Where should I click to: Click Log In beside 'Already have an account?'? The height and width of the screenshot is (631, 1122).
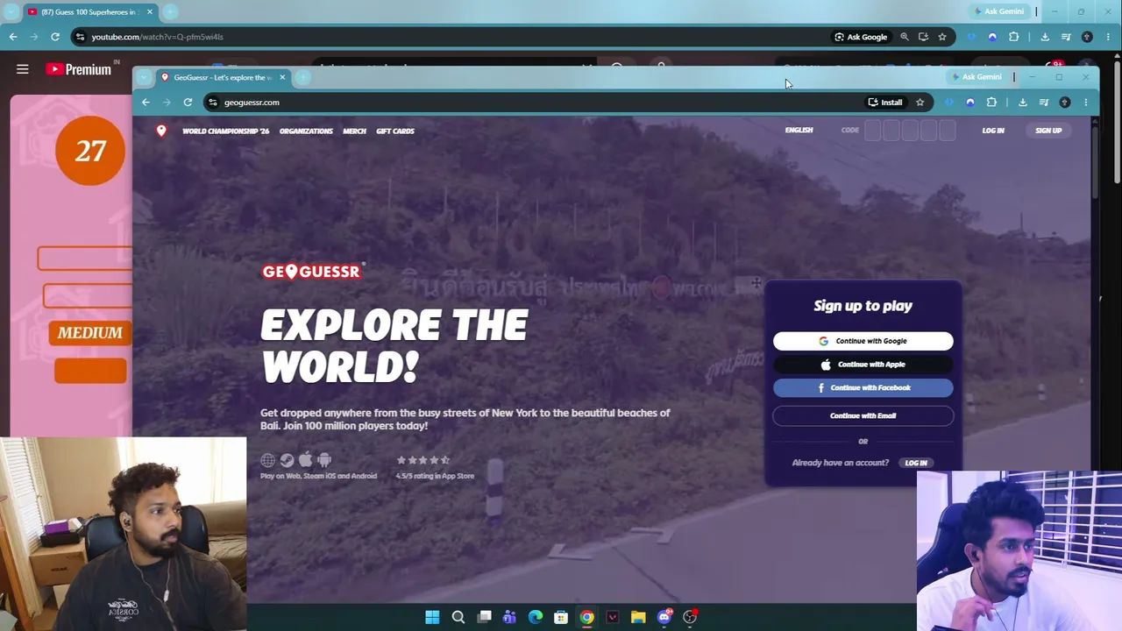[916, 463]
